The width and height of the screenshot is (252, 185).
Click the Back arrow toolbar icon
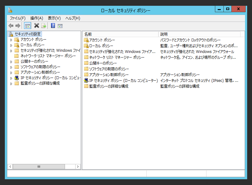coord(11,26)
